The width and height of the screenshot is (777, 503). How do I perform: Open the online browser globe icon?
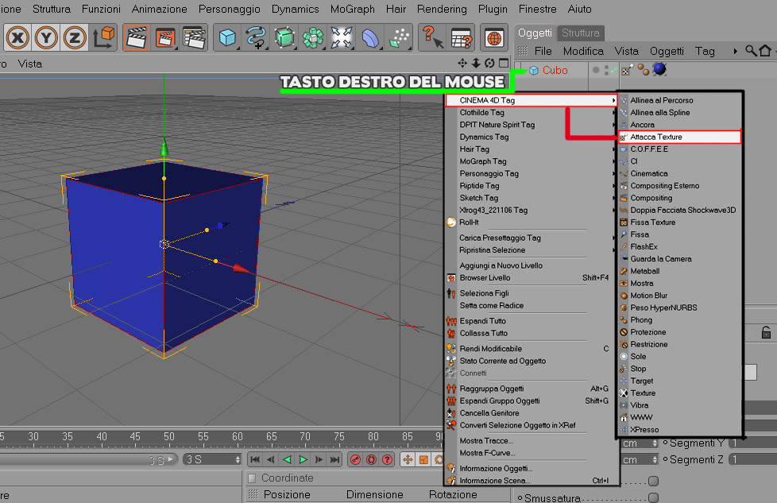494,37
